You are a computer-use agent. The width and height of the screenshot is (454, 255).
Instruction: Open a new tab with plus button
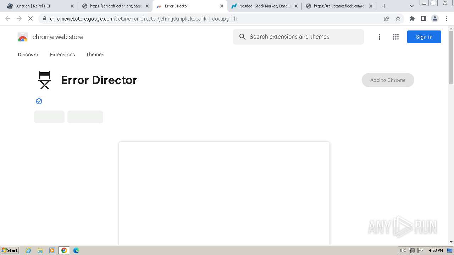pos(384,6)
